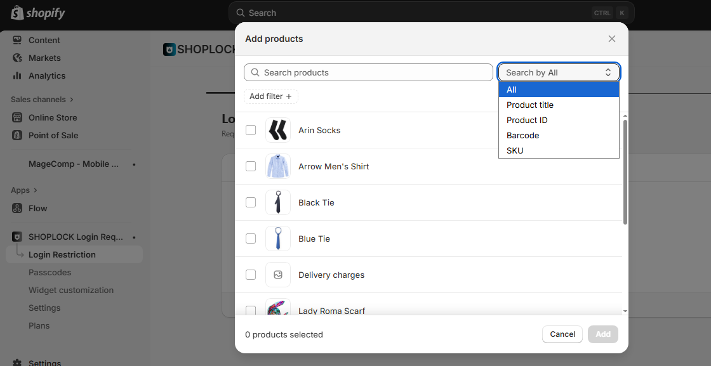Viewport: 711px width, 366px height.
Task: Open the Content sidebar icon
Action: click(17, 40)
